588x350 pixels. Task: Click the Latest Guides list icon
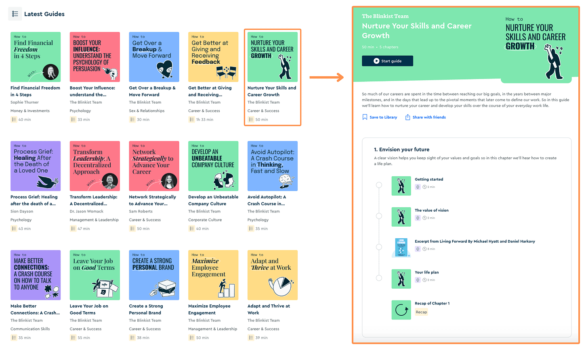[x=15, y=13]
